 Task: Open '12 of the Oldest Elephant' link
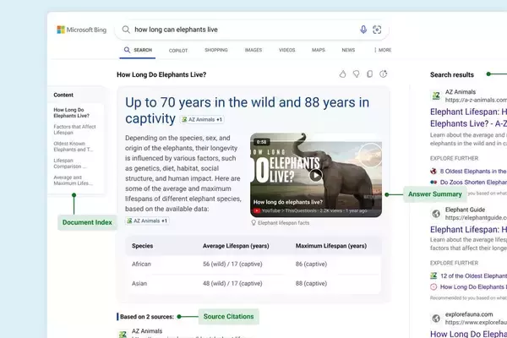click(472, 275)
